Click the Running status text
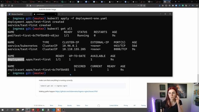Screen dimensions: 199x112 83,35
